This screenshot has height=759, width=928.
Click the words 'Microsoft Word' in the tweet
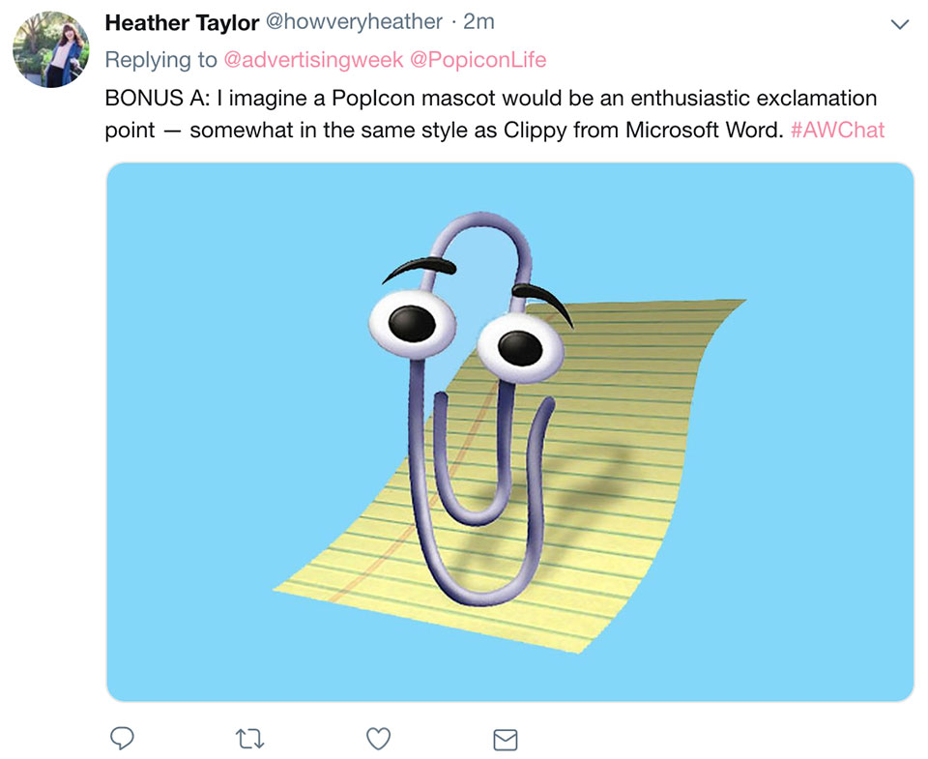tap(705, 130)
